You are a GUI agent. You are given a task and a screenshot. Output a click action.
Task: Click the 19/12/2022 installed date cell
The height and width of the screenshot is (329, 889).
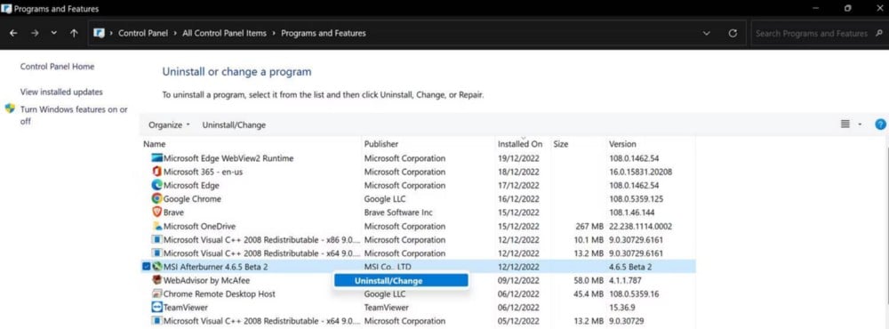[x=519, y=158]
